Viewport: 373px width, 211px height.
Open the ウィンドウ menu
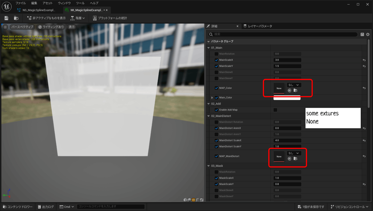[64, 3]
